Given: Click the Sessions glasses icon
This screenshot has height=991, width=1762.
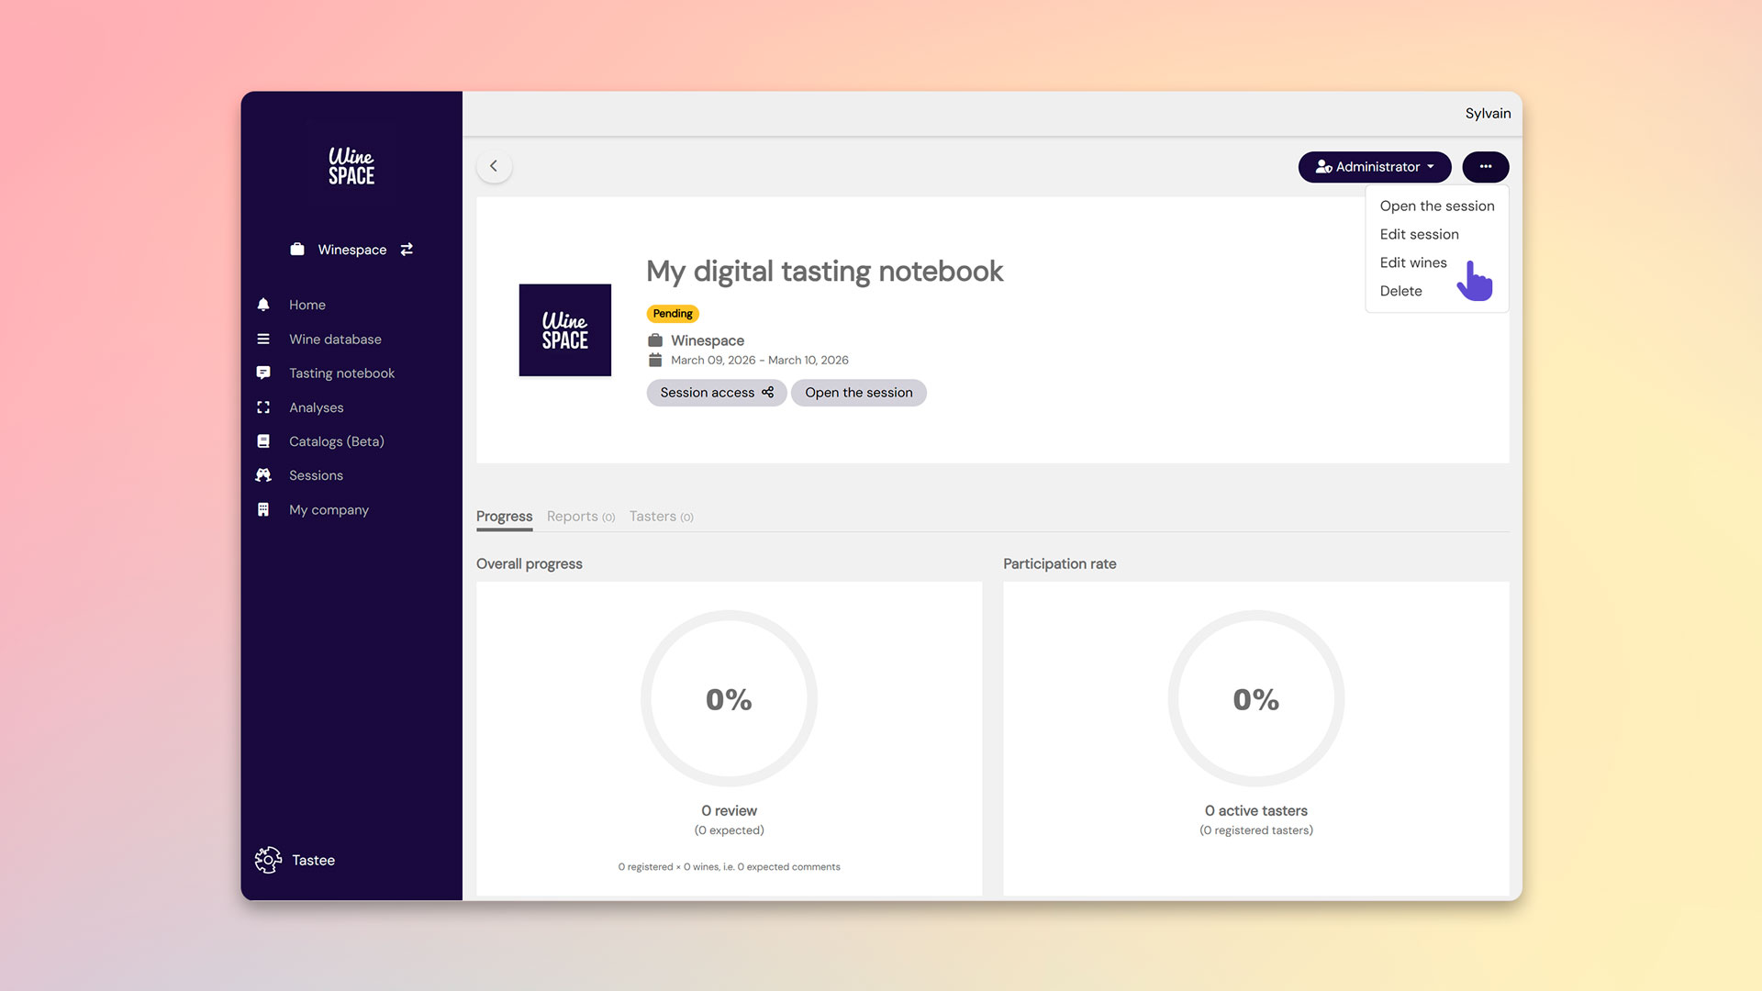Looking at the screenshot, I should click(x=263, y=475).
